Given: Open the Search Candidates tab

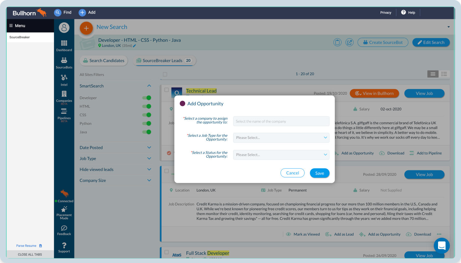Looking at the screenshot, I should [104, 60].
